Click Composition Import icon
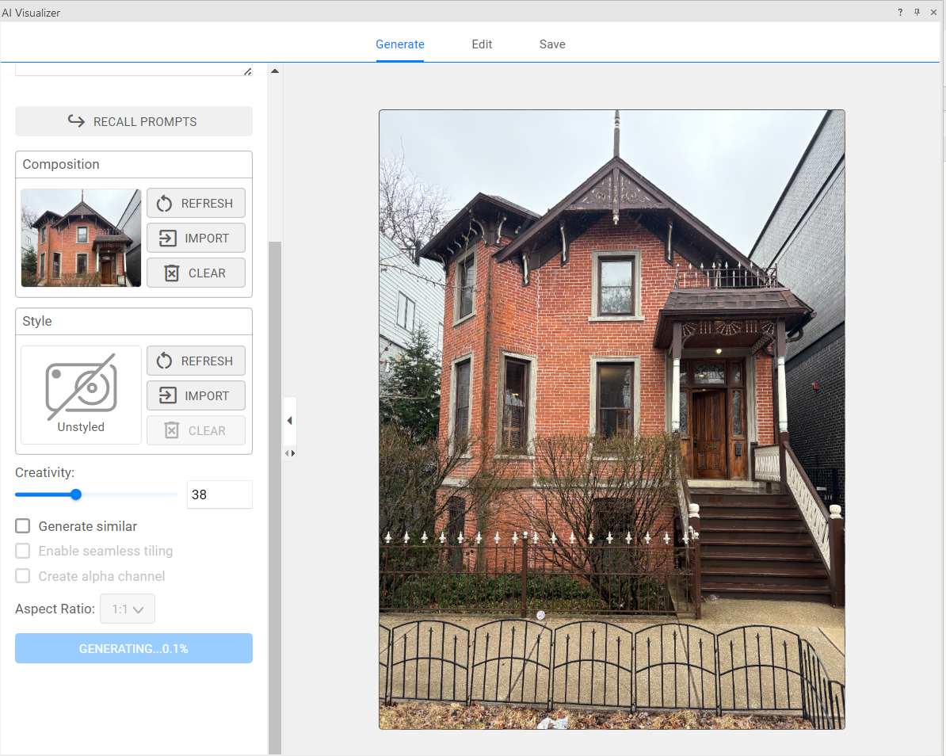 pyautogui.click(x=166, y=239)
